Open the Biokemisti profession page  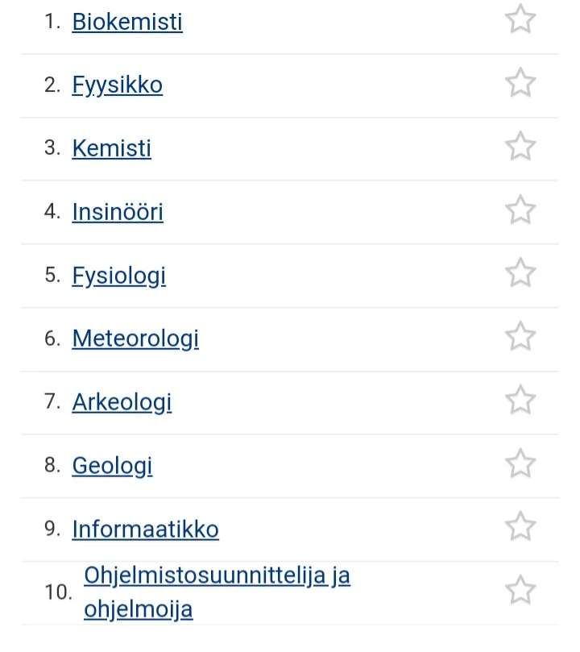pos(126,22)
